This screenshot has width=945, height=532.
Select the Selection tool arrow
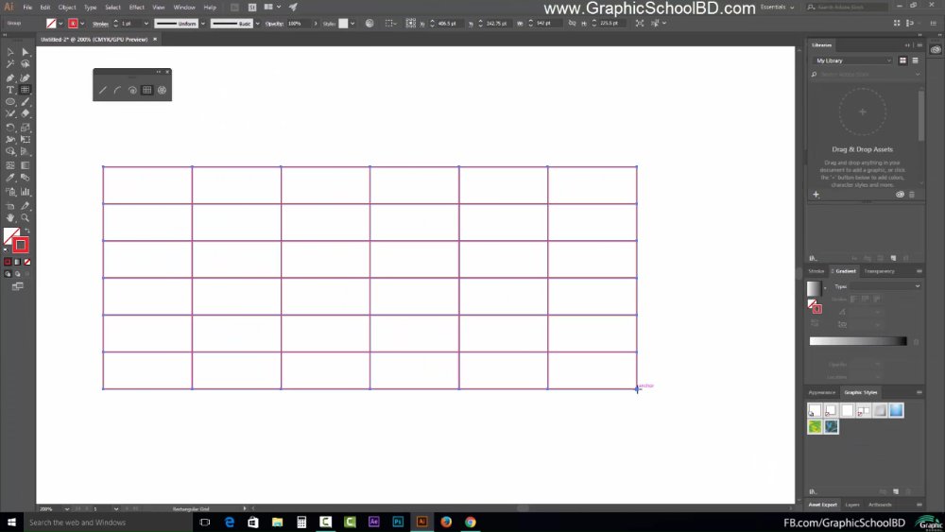click(x=10, y=52)
